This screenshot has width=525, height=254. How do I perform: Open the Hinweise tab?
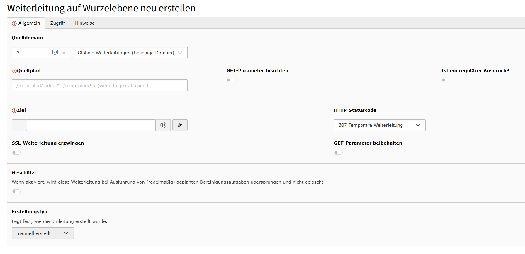click(85, 23)
